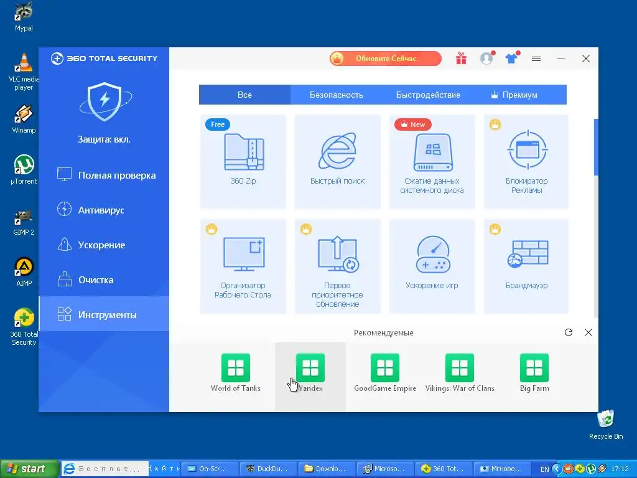
Task: Click Защита: вкл. status text
Action: coord(104,139)
